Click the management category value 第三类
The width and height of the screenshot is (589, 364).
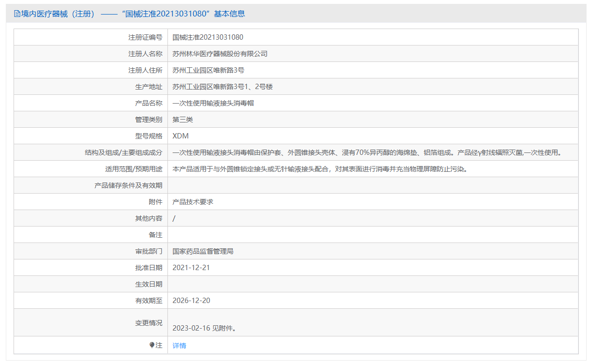[183, 120]
